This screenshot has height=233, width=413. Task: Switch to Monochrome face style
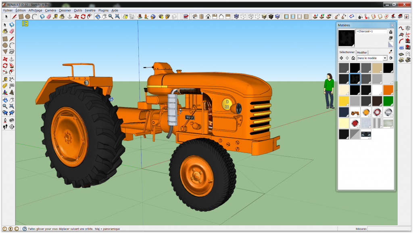277,16
